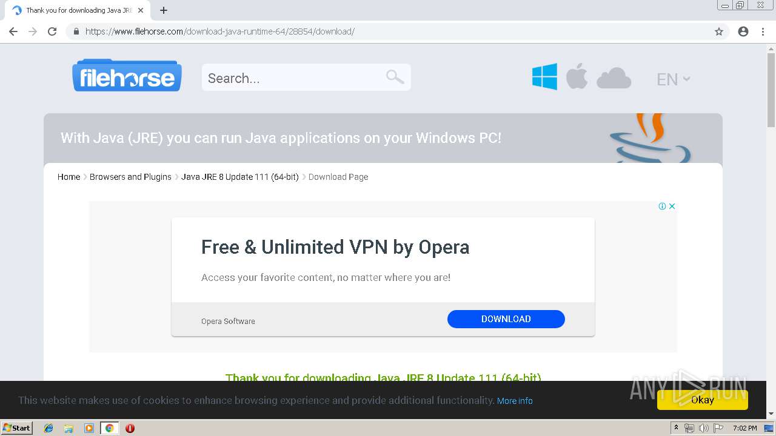Open a new tab with plus button
The image size is (776, 436).
[x=164, y=10]
